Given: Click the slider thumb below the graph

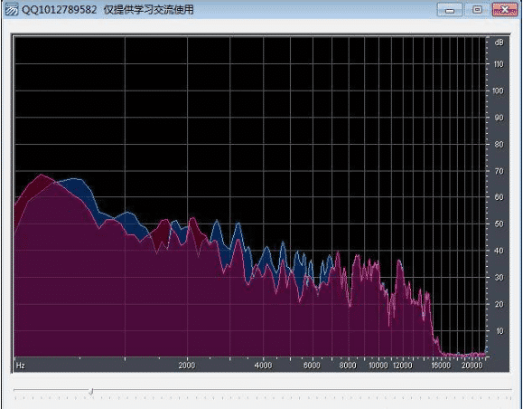Looking at the screenshot, I should 90,391.
